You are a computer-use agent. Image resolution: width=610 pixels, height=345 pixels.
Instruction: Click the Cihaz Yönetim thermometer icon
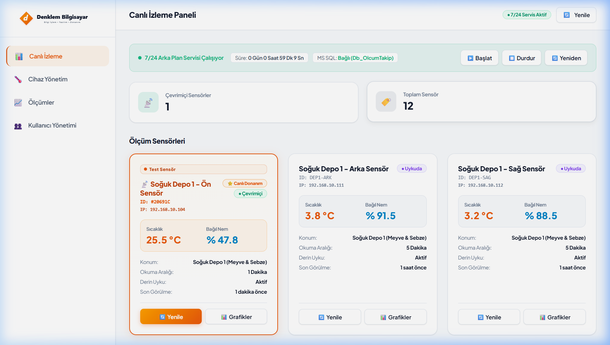[18, 79]
